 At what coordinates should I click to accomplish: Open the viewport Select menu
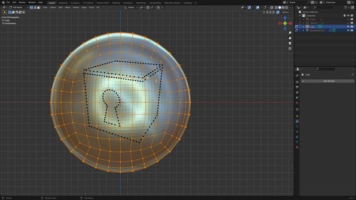(x=53, y=7)
